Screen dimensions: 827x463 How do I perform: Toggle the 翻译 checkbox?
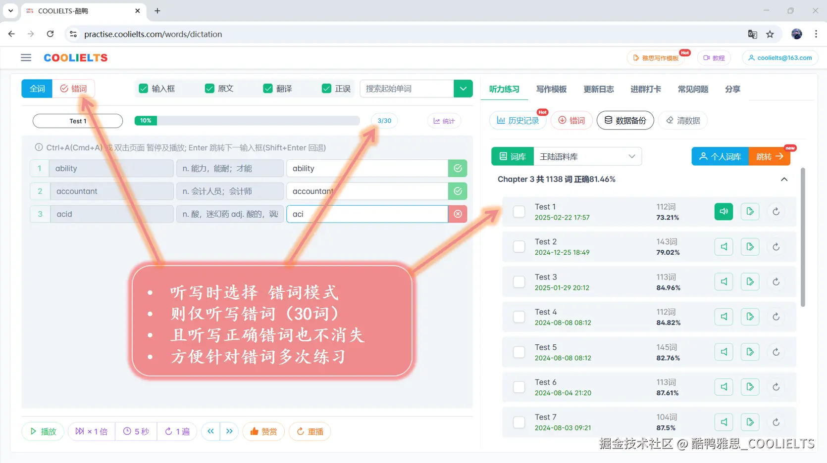[268, 89]
